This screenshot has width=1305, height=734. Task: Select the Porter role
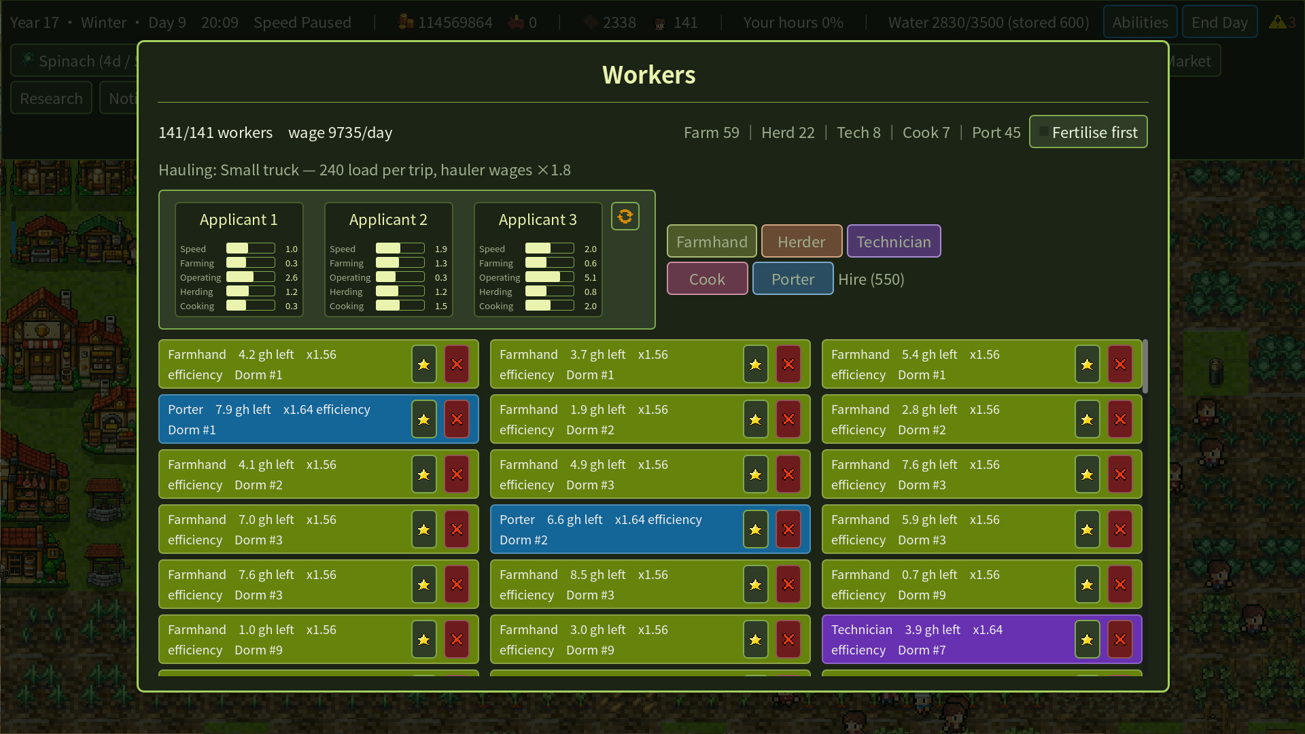(793, 279)
